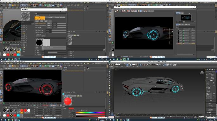
Task: Switch to the Default Reflection layer tab
Action: point(60,17)
